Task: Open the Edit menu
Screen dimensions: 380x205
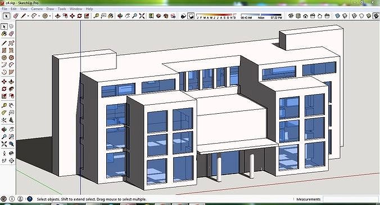Action: point(13,9)
